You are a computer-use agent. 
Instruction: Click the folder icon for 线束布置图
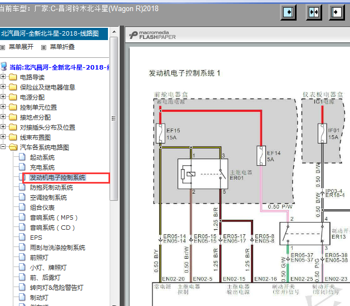coord(13,137)
